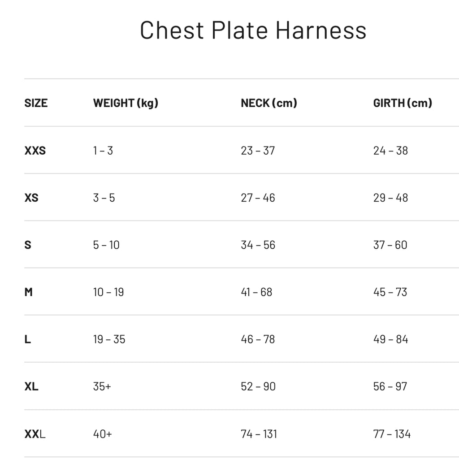Click the Chest Plate Harness title
This screenshot has height=459, width=459.
(253, 30)
